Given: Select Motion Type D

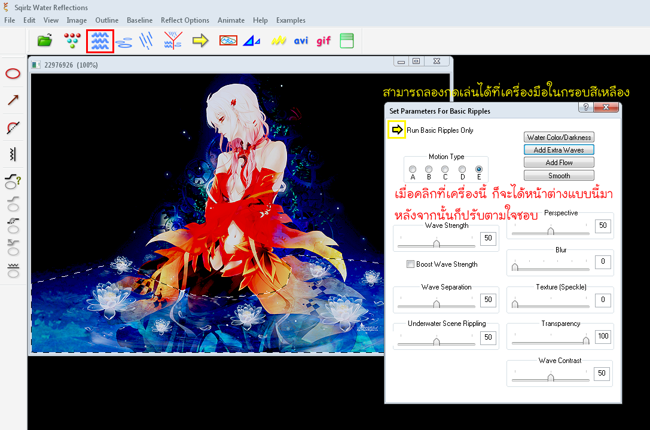Looking at the screenshot, I should point(462,170).
